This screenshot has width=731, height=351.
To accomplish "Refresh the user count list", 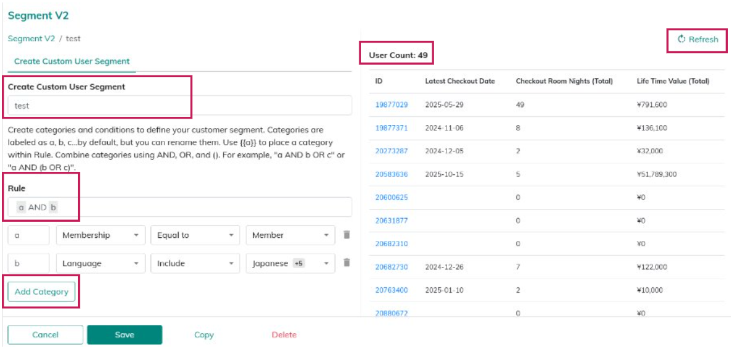I will [x=698, y=39].
